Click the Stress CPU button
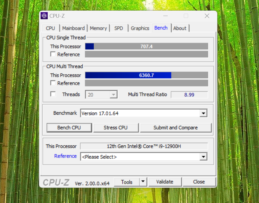The width and height of the screenshot is (259, 203). (116, 128)
